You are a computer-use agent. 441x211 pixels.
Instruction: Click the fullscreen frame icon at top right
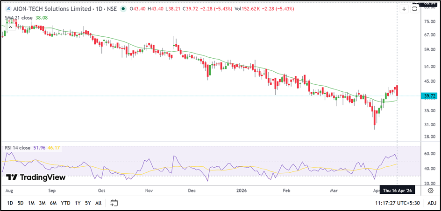click(x=414, y=9)
